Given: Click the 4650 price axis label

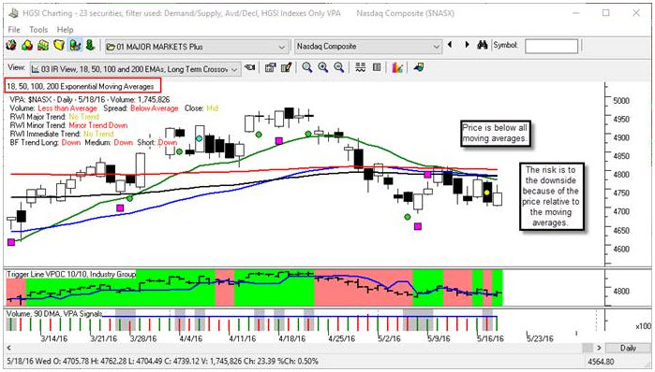Looking at the screenshot, I should (x=621, y=230).
